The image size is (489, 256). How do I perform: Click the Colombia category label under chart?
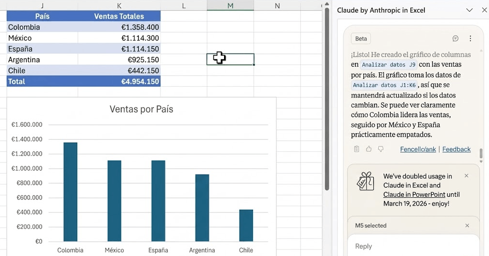point(70,250)
